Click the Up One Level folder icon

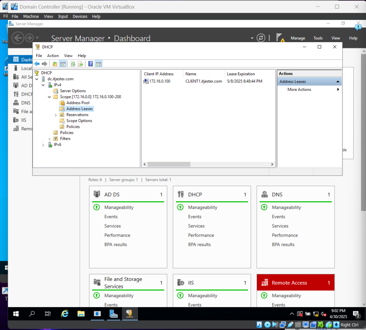(x=55, y=64)
